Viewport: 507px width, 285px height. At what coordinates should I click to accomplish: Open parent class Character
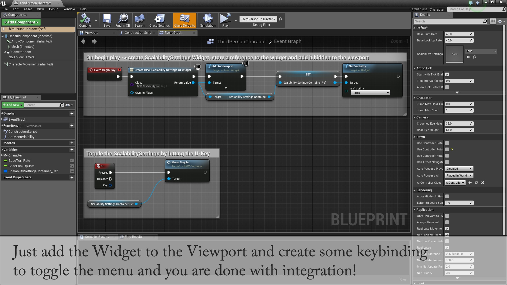pos(437,9)
